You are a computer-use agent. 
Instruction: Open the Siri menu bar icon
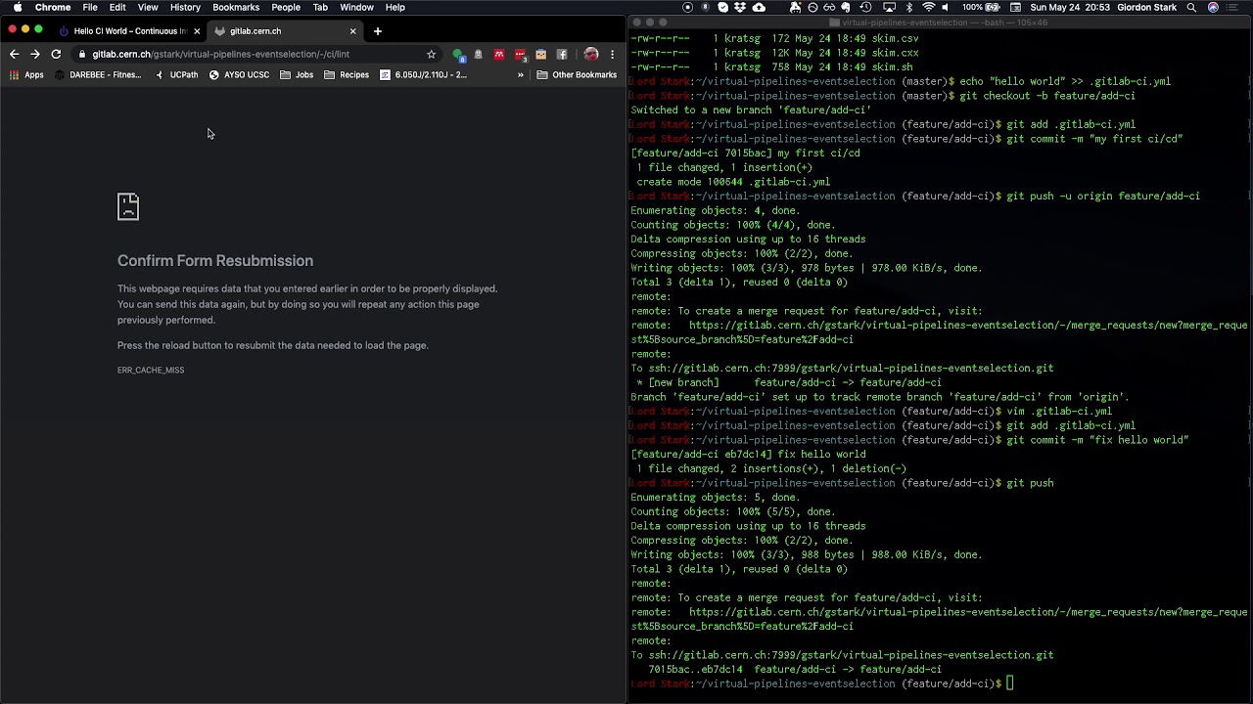click(x=1213, y=7)
